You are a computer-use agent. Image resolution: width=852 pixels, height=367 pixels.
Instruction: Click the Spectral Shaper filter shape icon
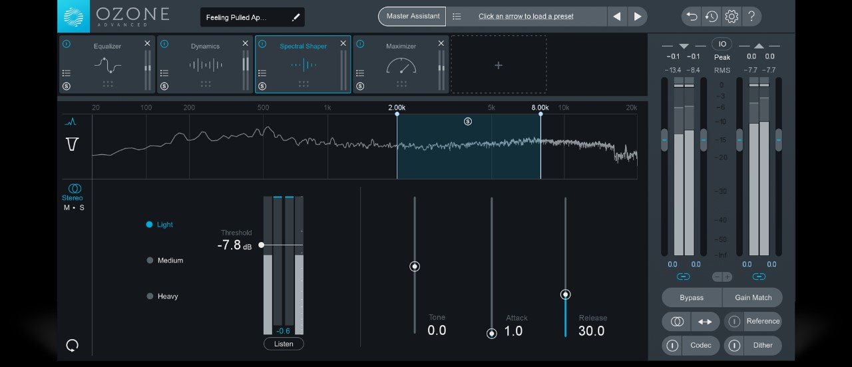point(73,144)
